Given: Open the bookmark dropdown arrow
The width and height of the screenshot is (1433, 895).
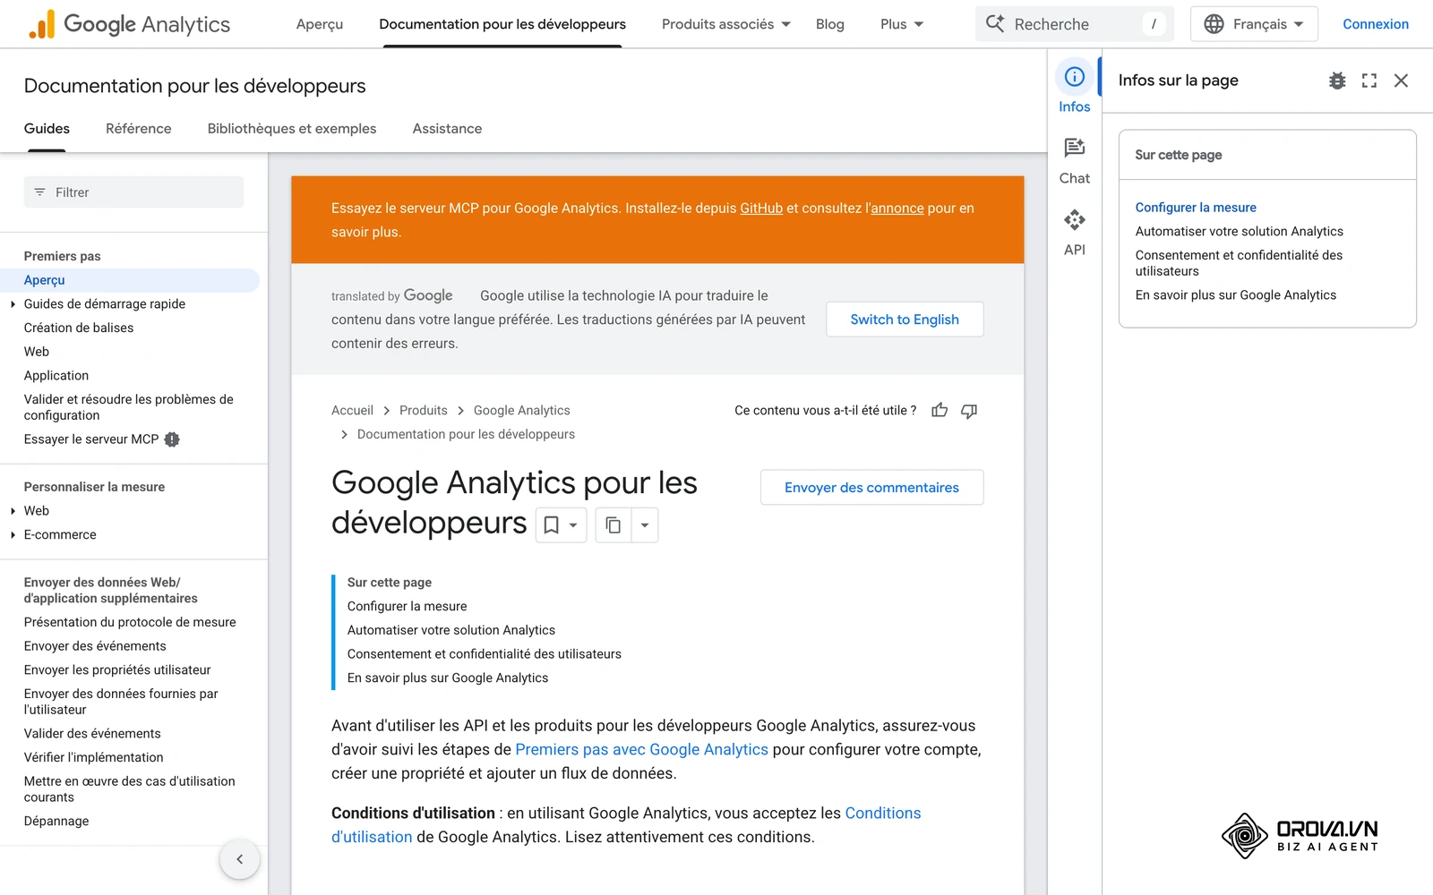Looking at the screenshot, I should (573, 525).
